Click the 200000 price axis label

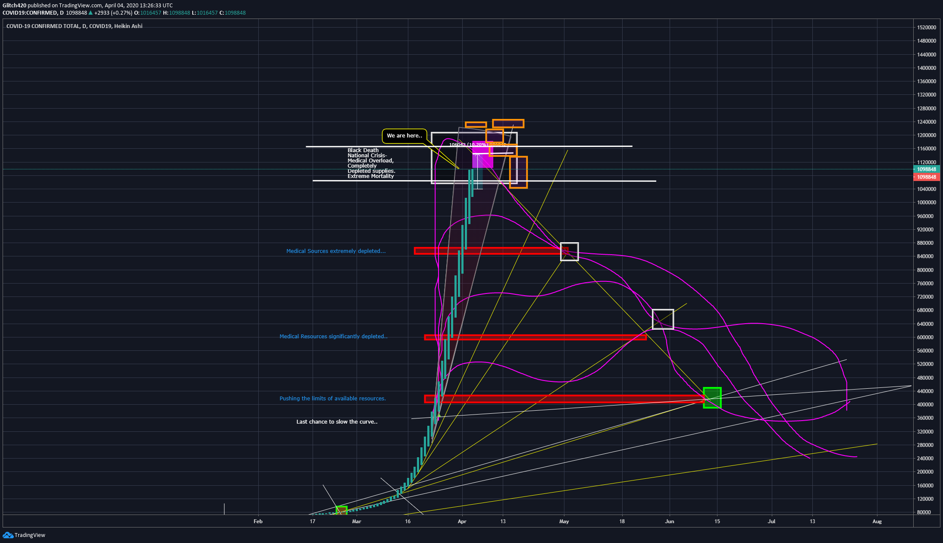point(925,472)
